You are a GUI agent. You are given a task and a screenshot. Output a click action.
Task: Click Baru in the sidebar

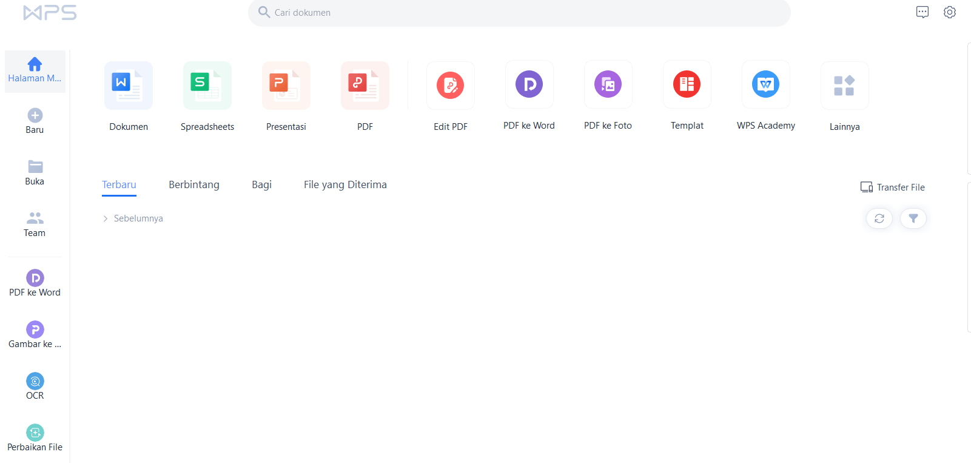pyautogui.click(x=35, y=121)
